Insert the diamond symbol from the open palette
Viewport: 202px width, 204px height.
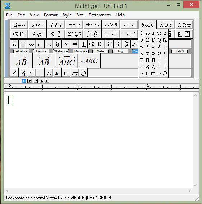pos(165,53)
